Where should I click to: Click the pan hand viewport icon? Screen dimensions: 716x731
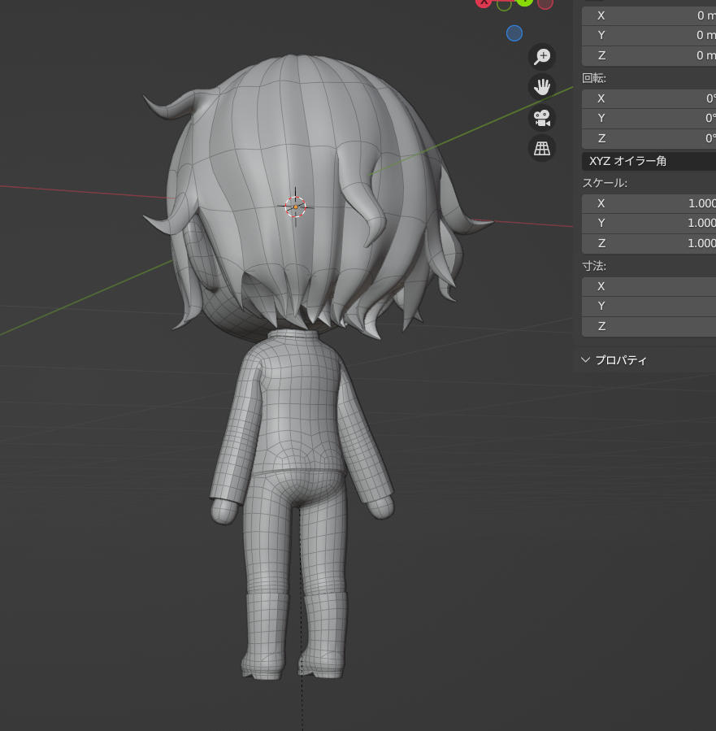[542, 87]
